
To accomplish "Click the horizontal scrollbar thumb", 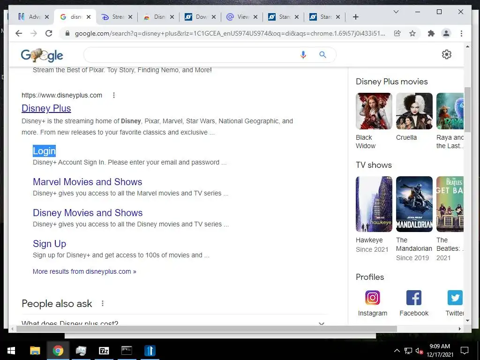I will tap(207, 329).
